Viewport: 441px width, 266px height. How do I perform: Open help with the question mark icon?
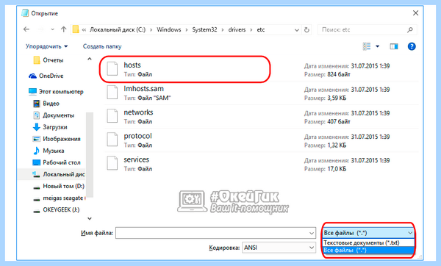point(412,46)
